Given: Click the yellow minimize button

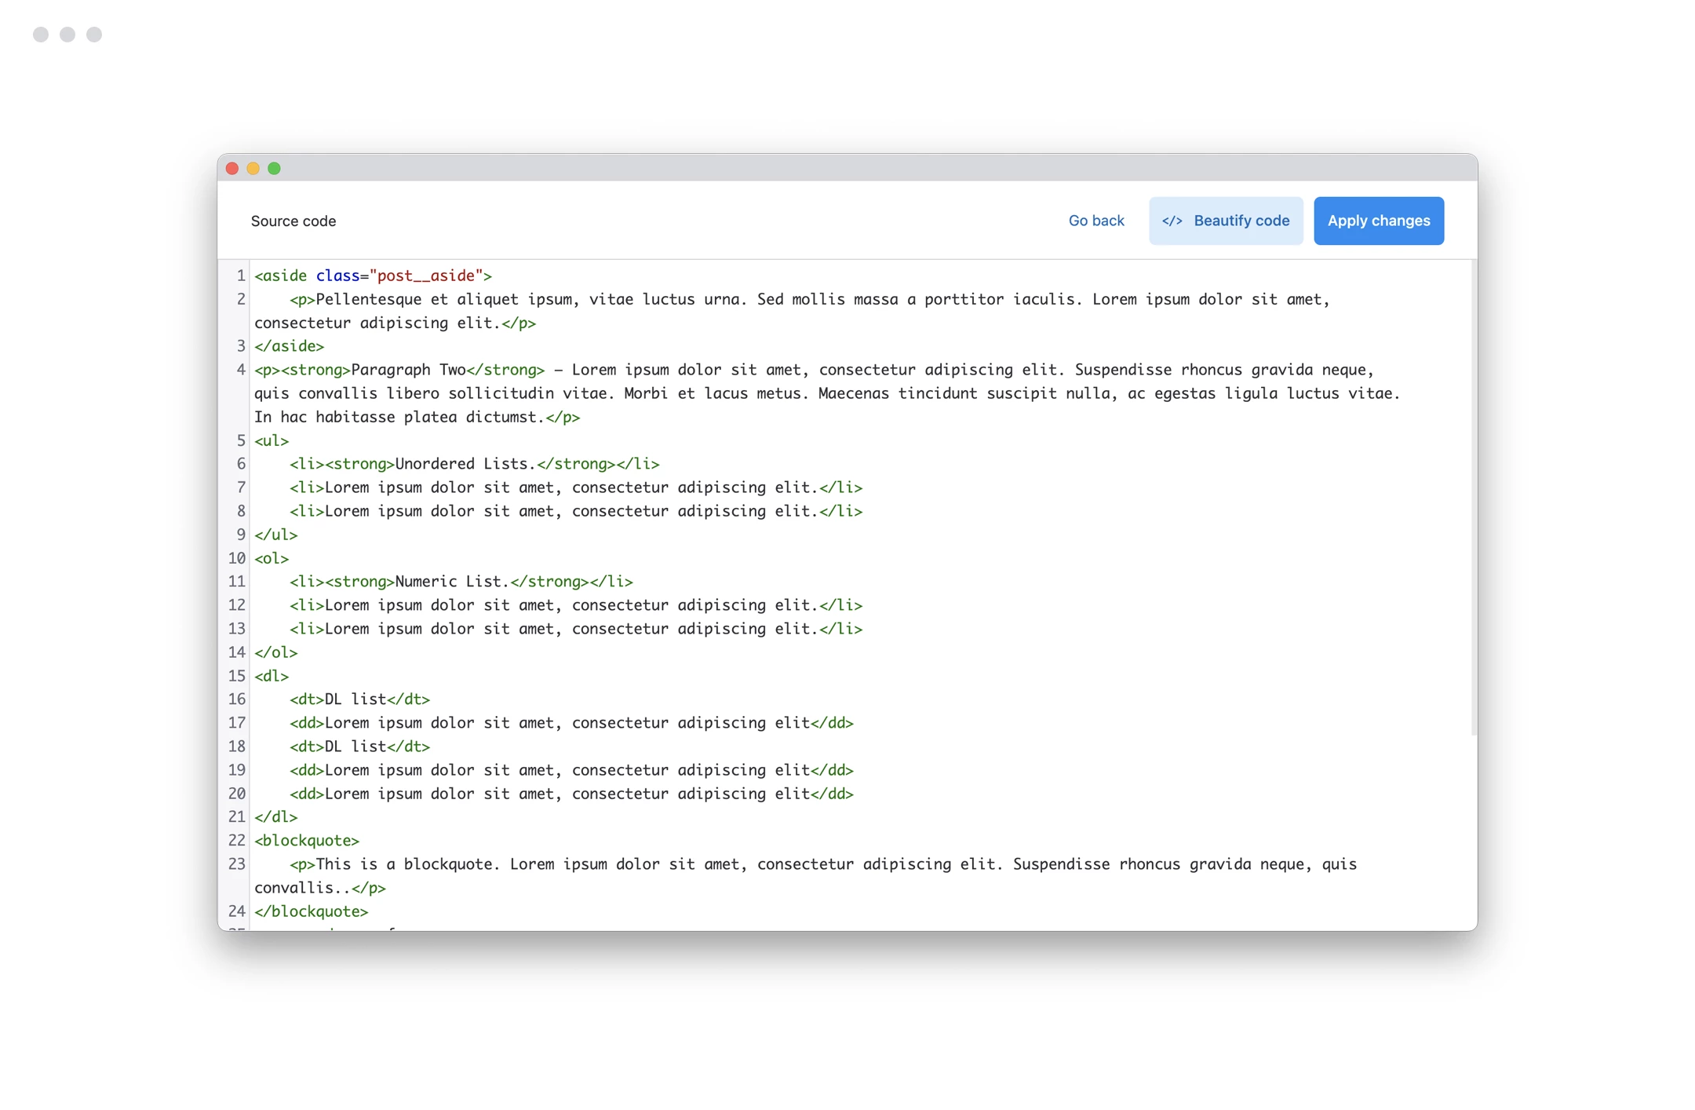Looking at the screenshot, I should (253, 167).
